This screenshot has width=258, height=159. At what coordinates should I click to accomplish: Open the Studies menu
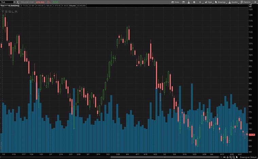(233, 2)
